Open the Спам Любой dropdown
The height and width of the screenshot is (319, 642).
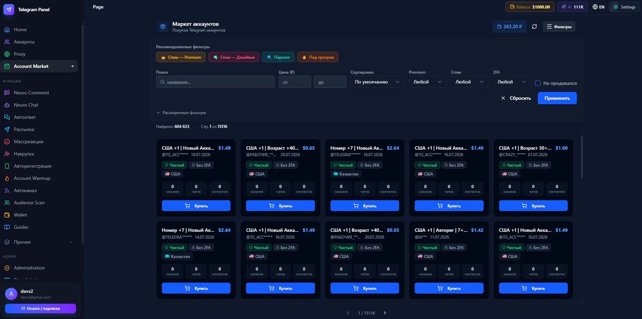tap(470, 82)
